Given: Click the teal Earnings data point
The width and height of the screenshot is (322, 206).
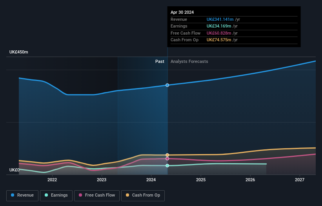Looking at the screenshot, I should pos(167,166).
